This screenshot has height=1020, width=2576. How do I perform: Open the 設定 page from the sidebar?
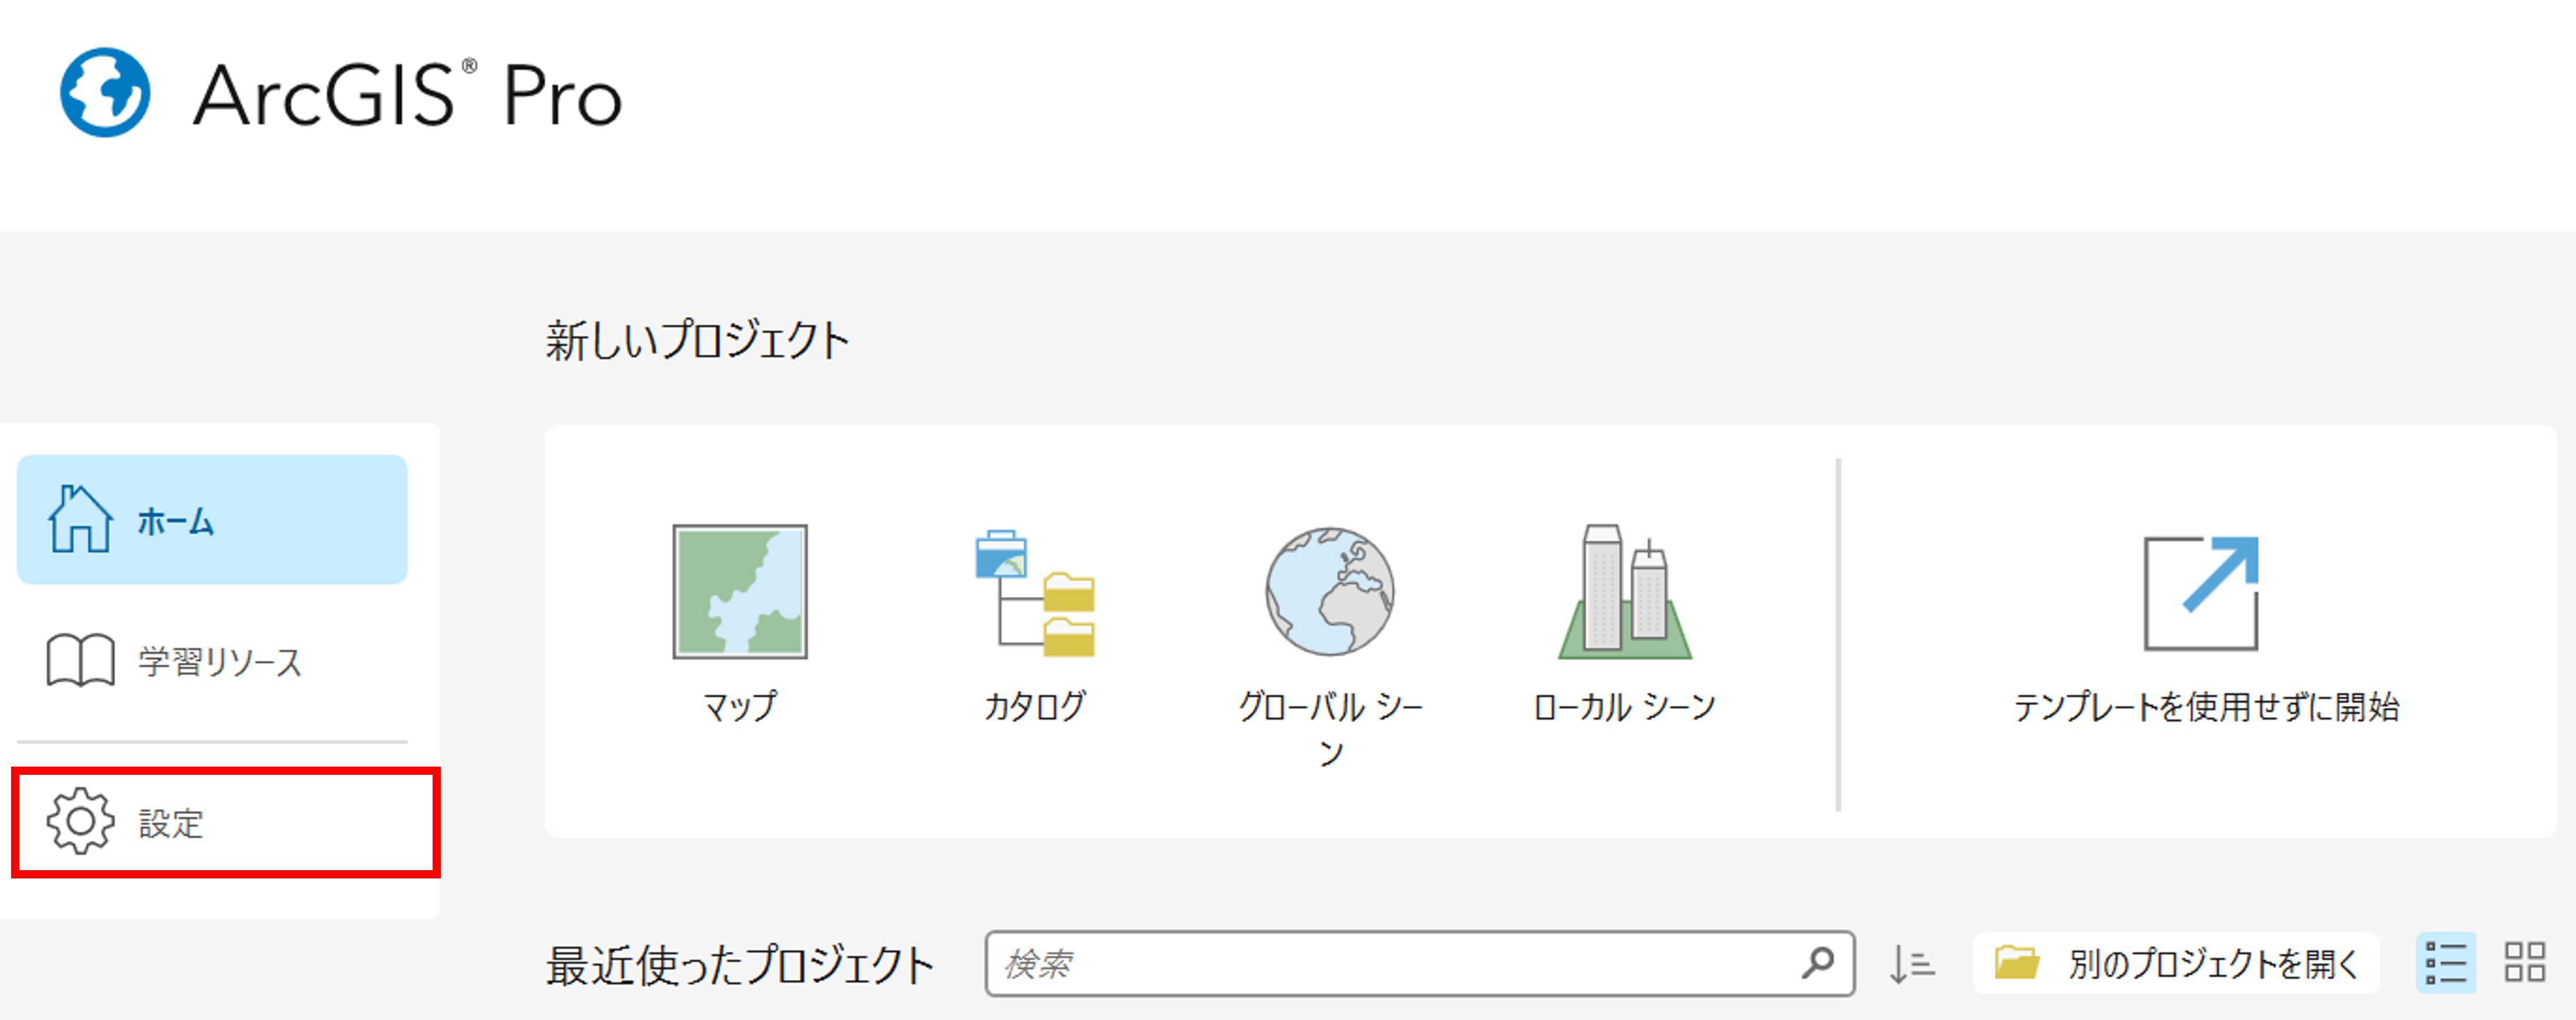[x=225, y=822]
